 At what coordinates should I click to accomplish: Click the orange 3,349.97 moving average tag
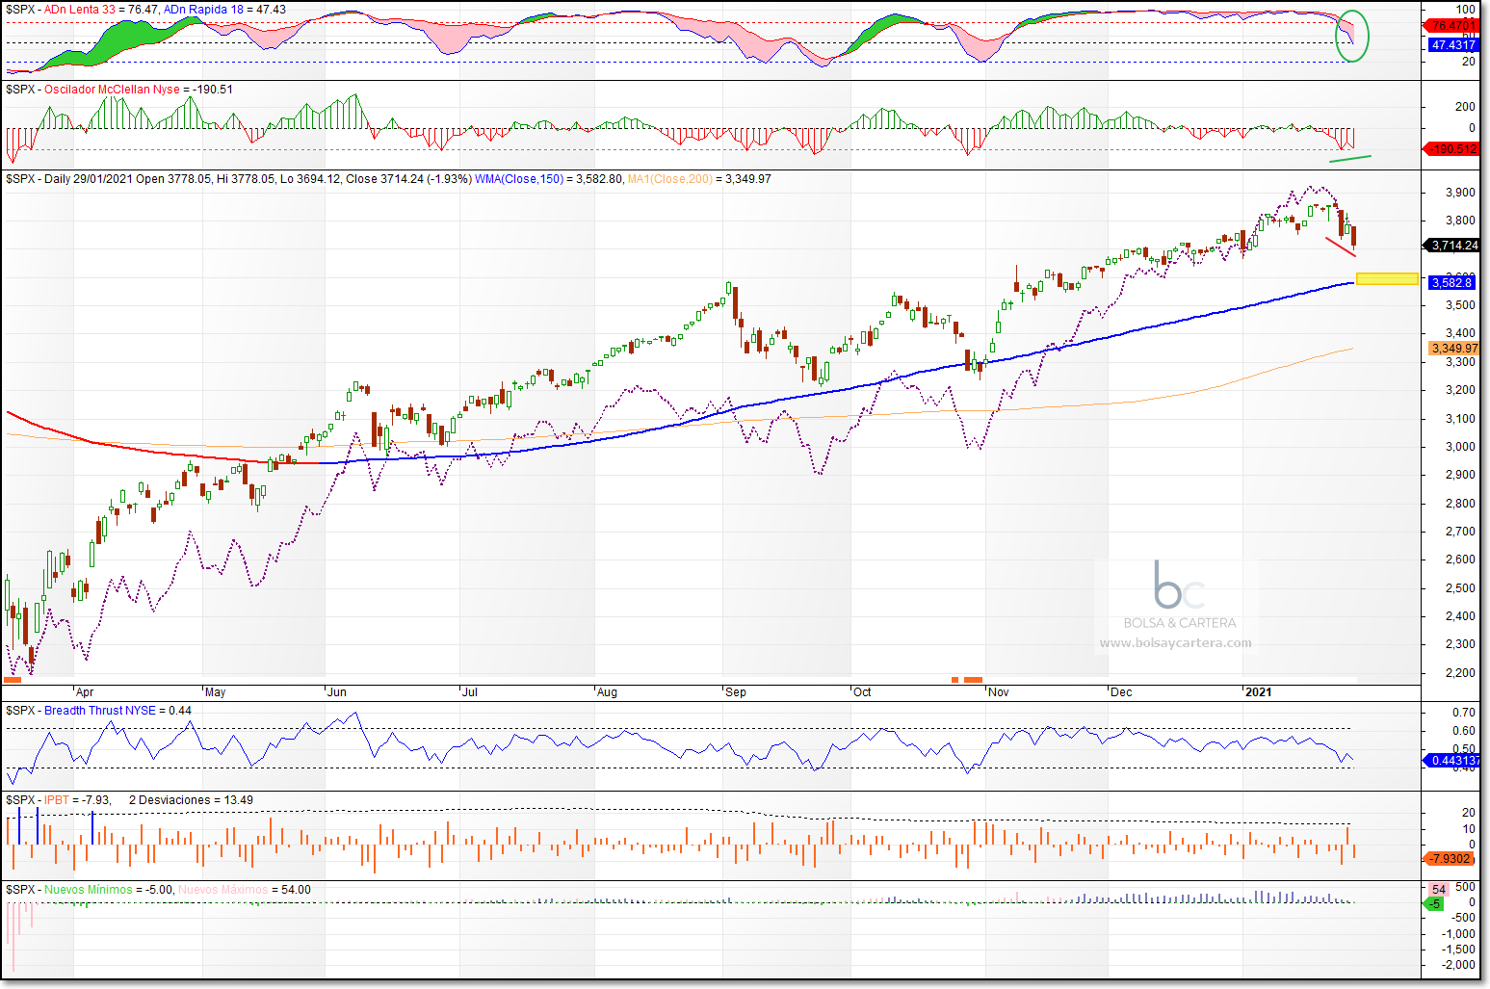(x=1453, y=349)
